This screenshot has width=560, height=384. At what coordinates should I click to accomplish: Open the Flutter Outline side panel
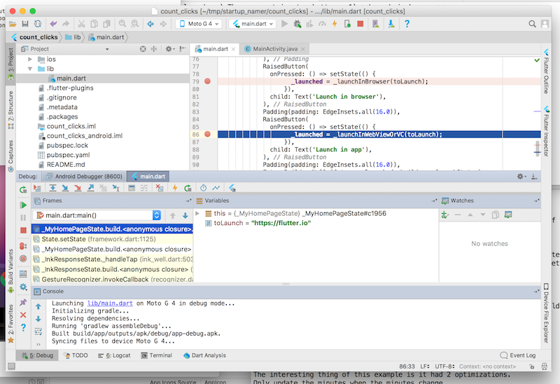pos(546,71)
